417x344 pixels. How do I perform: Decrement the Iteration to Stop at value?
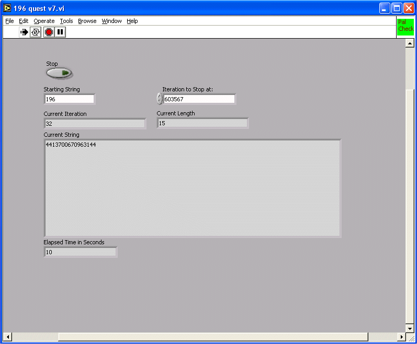(x=160, y=102)
